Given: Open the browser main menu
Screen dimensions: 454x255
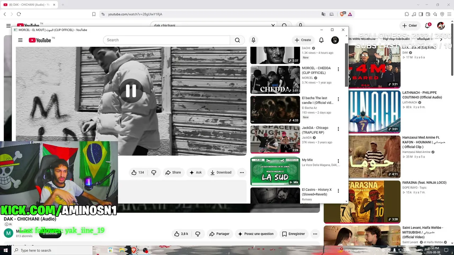Looking at the screenshot, I should coord(449,14).
